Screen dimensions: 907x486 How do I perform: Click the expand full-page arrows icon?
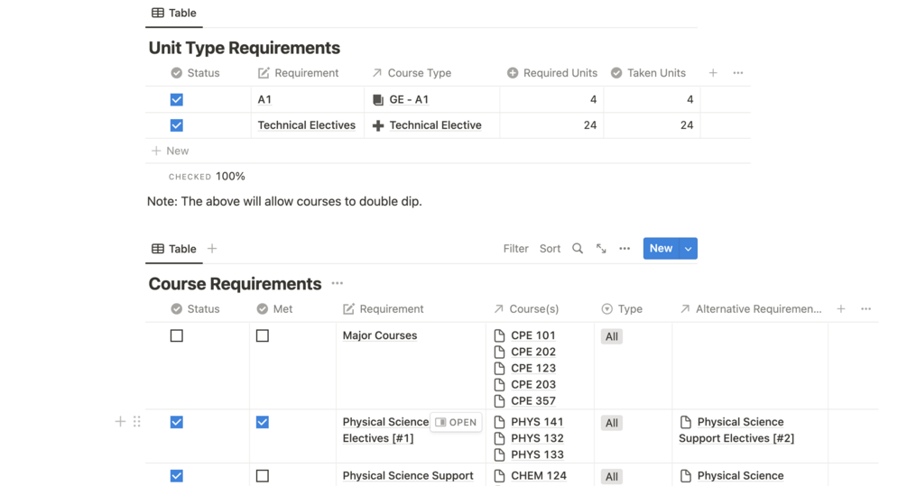pyautogui.click(x=601, y=249)
